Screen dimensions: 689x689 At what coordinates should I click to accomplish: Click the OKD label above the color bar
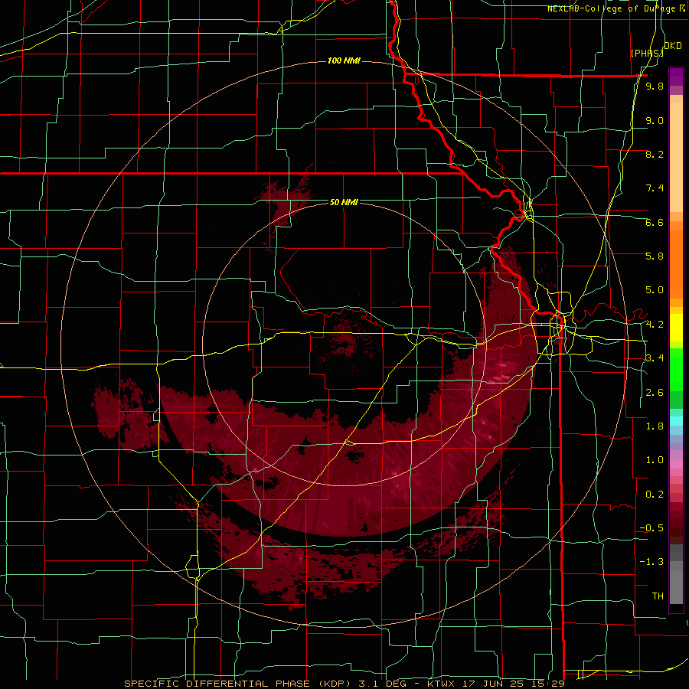[x=673, y=46]
